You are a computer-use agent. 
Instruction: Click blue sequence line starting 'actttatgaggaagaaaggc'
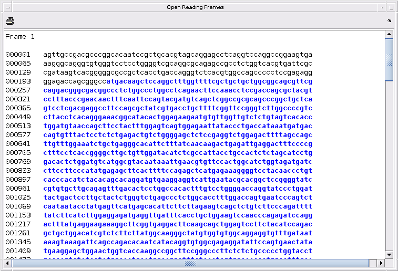coord(178,224)
